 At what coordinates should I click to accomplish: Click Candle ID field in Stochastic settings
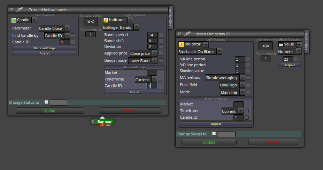(239, 118)
